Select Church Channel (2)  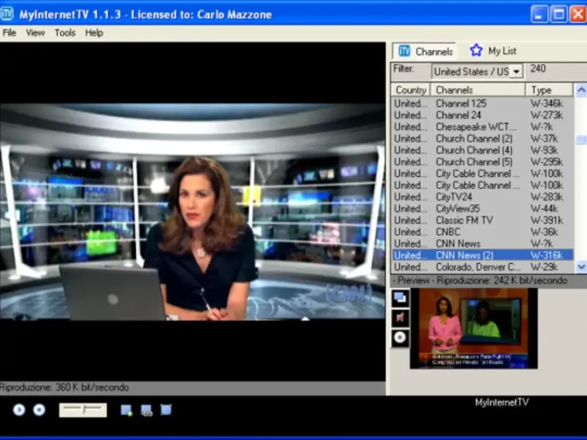pyautogui.click(x=483, y=139)
